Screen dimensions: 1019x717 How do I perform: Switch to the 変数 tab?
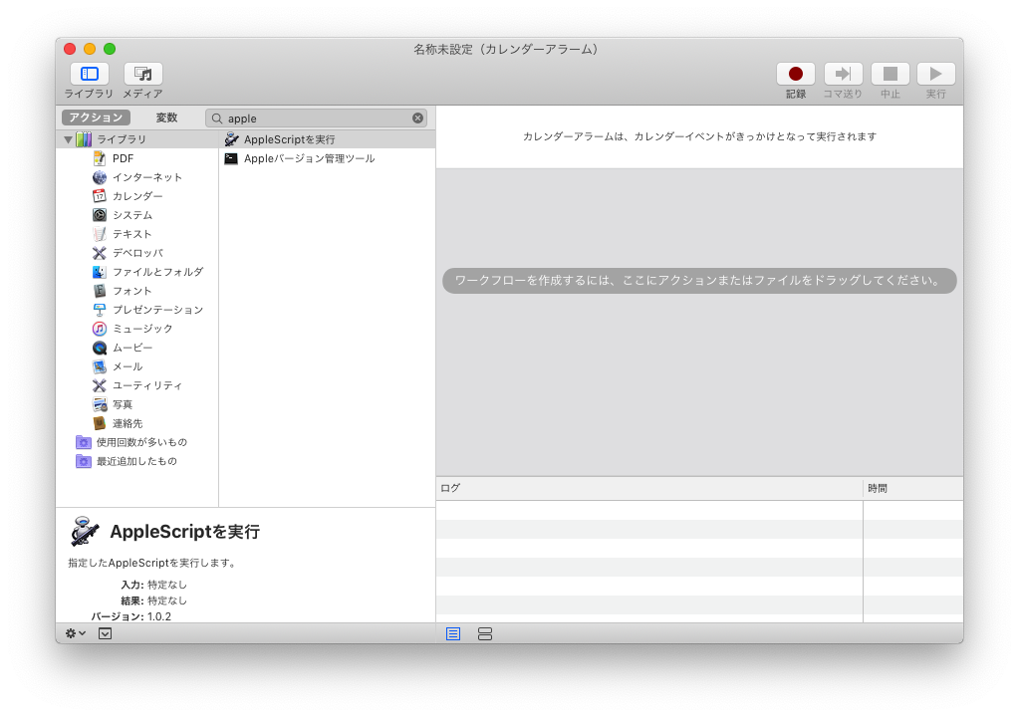tap(166, 118)
